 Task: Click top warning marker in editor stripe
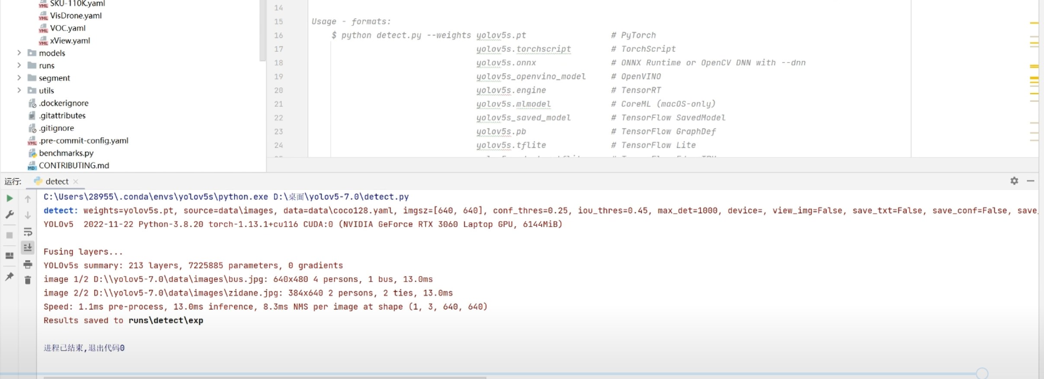(1034, 23)
